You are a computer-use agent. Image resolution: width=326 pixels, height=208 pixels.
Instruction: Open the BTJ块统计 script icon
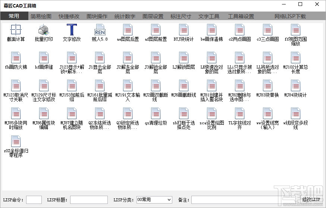click(x=184, y=30)
